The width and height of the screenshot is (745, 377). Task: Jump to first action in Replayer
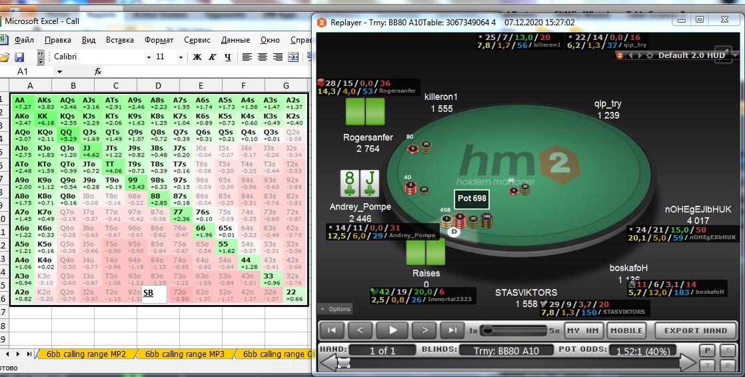tap(332, 330)
